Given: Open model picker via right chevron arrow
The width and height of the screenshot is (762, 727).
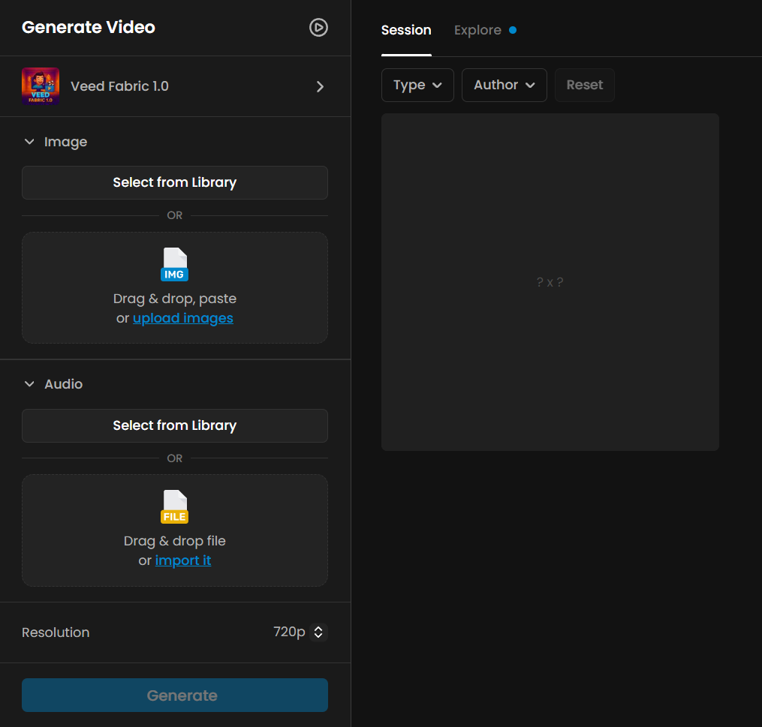Looking at the screenshot, I should tap(320, 86).
